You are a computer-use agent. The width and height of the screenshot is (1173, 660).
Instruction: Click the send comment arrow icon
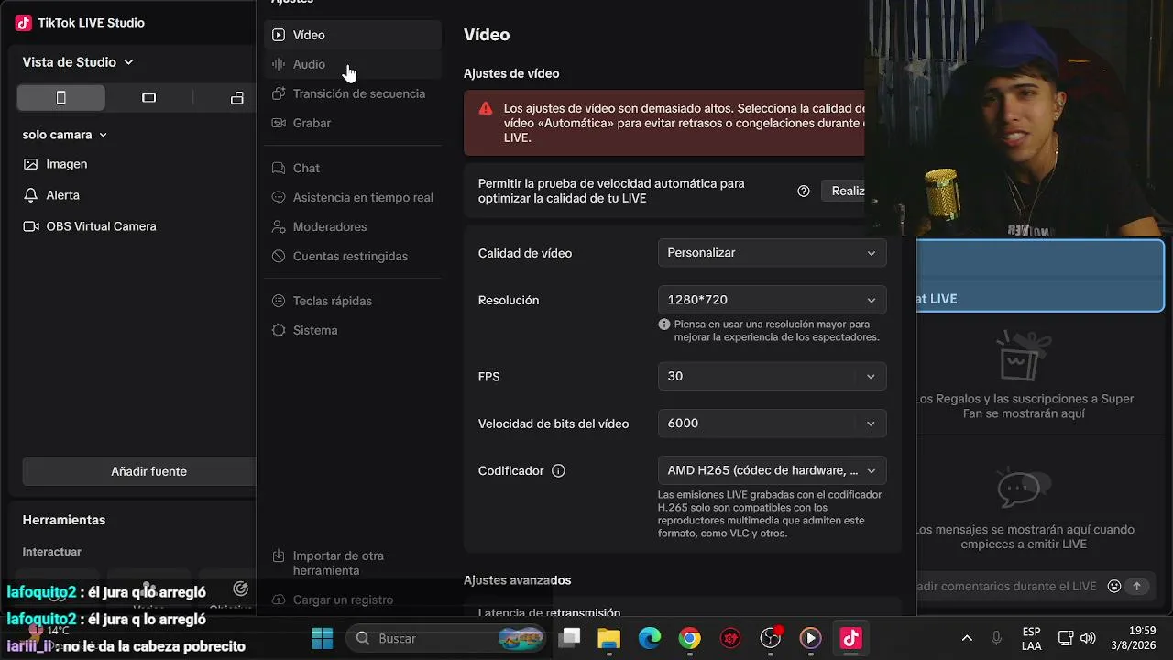tap(1137, 586)
